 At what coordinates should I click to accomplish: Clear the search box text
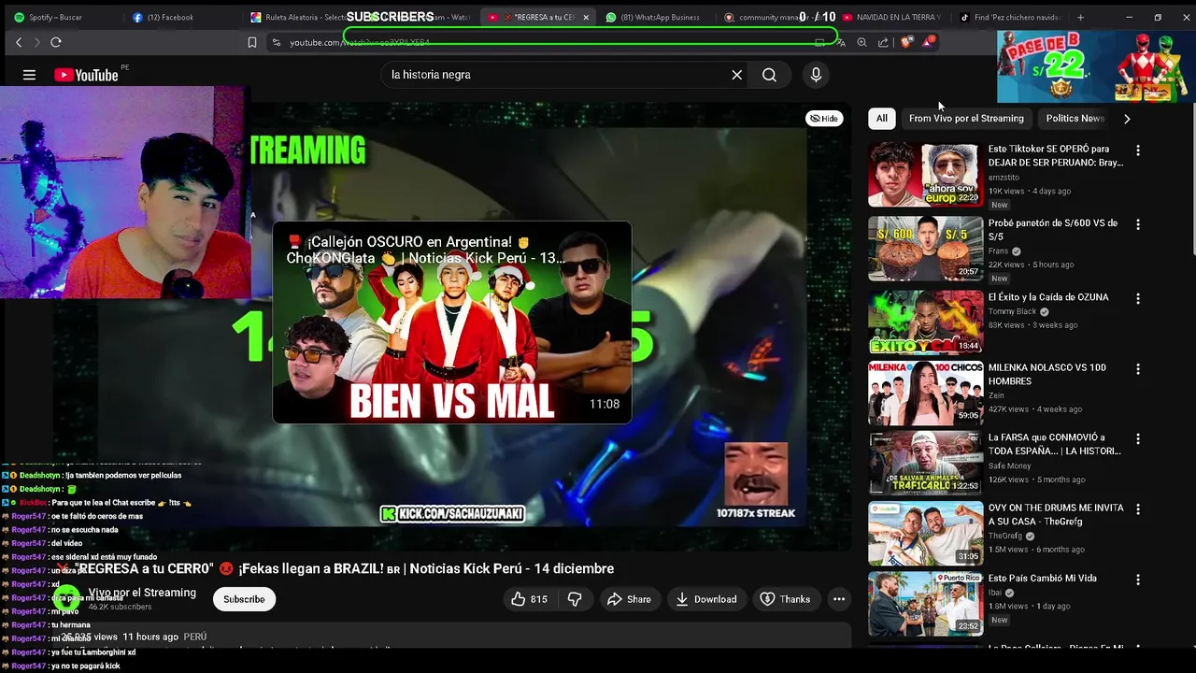(x=736, y=75)
